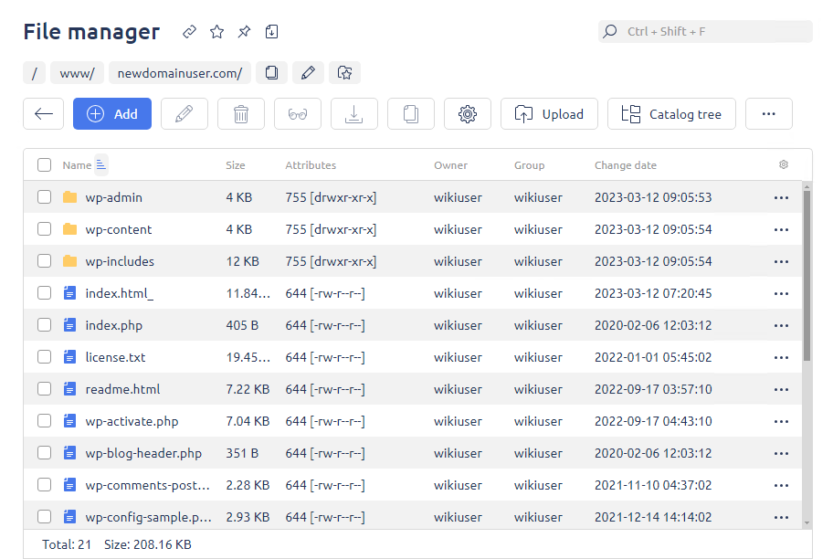The width and height of the screenshot is (833, 559).
Task: Open index.html_ row ellipsis menu
Action: (x=781, y=293)
